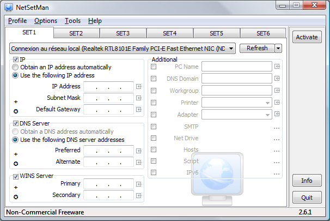Screen dimensions: 330x221
Task: Open Hosts settings via ellipsis
Action: tap(277, 151)
